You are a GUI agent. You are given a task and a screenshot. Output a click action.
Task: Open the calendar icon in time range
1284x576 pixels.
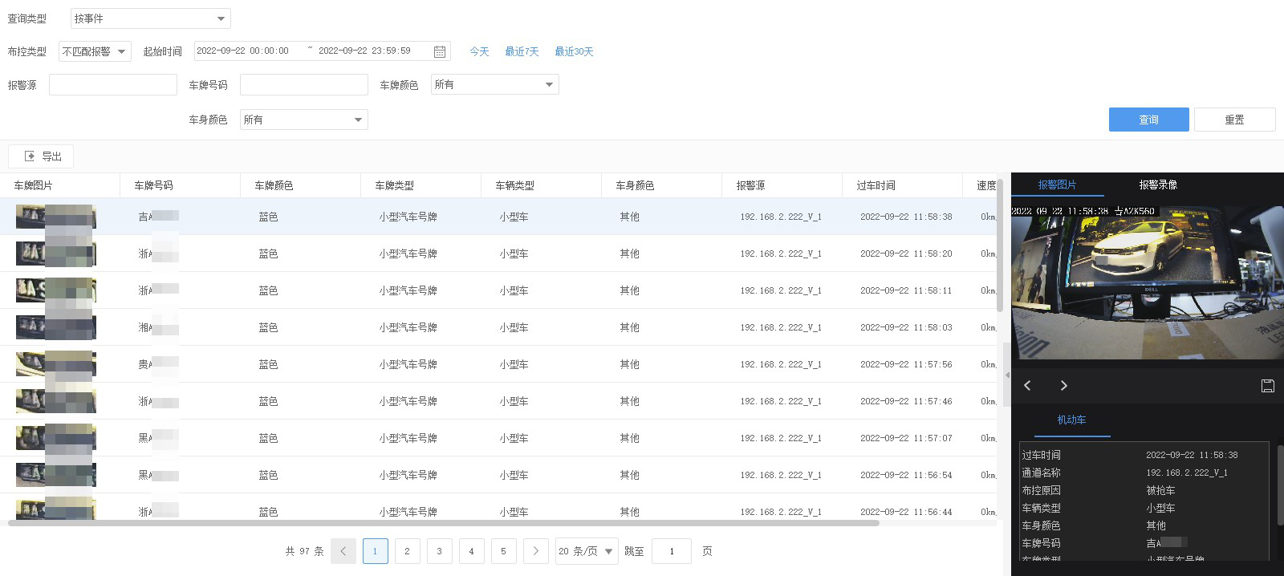tap(440, 51)
